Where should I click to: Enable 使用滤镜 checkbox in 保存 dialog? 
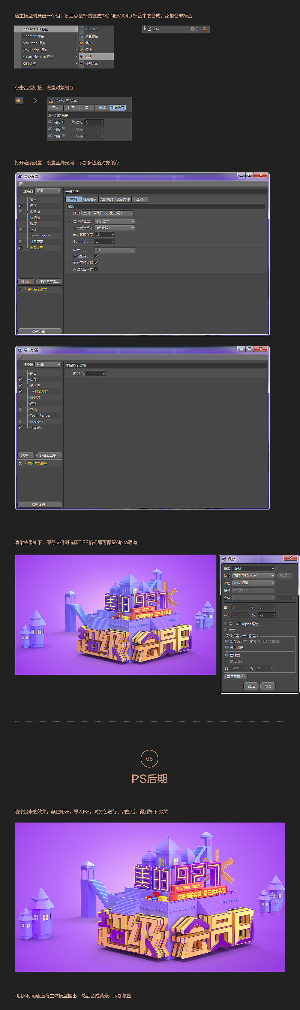coord(227,647)
